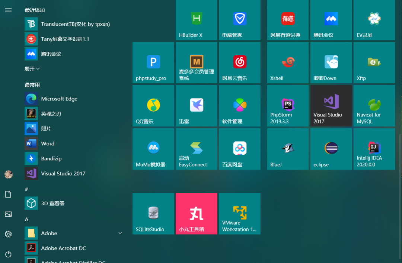This screenshot has width=402, height=263.
Task: Launch EV录屏 tile
Action: coord(374,20)
